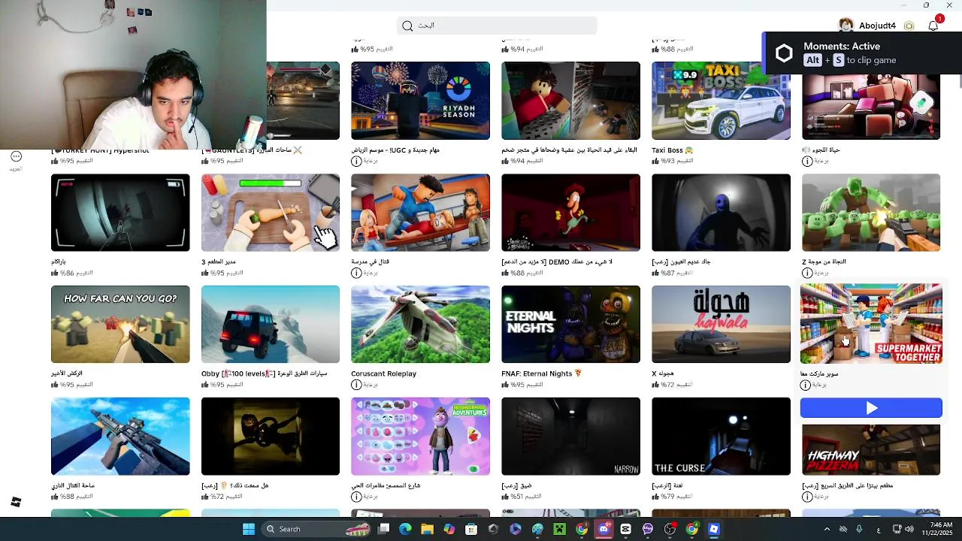Click the sponsored info icon under Coruscant Roleplay
This screenshot has width=962, height=541.
(356, 385)
